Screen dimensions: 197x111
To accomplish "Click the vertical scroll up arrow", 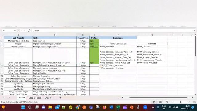I will click(x=195, y=35).
